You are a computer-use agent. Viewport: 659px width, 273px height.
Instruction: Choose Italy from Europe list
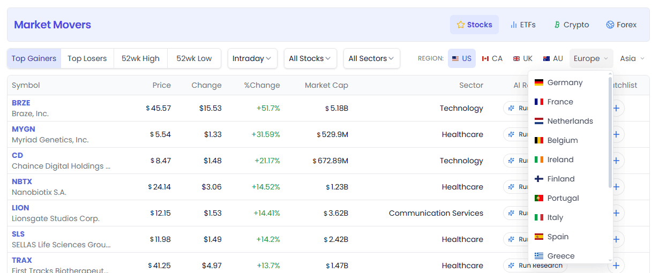pos(568,217)
